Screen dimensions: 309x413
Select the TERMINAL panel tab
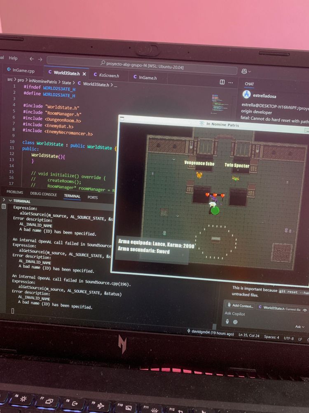[72, 196]
